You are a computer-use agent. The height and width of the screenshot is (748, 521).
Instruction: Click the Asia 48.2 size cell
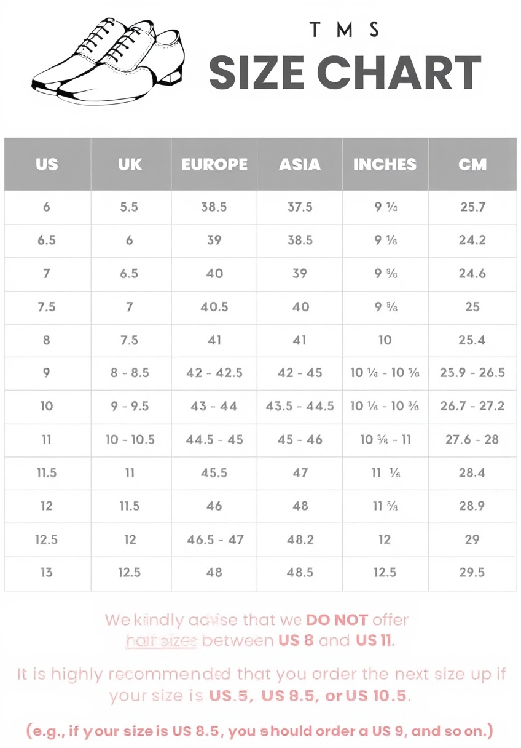click(x=300, y=539)
